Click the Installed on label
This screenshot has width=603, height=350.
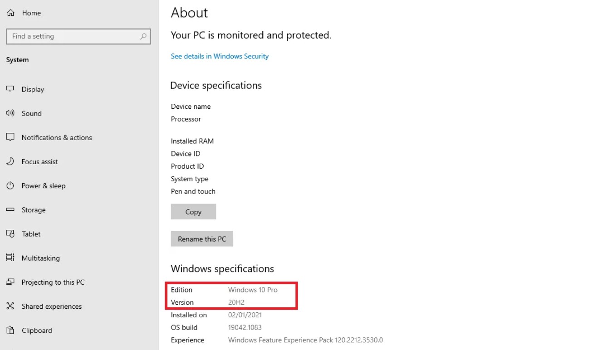click(x=189, y=315)
